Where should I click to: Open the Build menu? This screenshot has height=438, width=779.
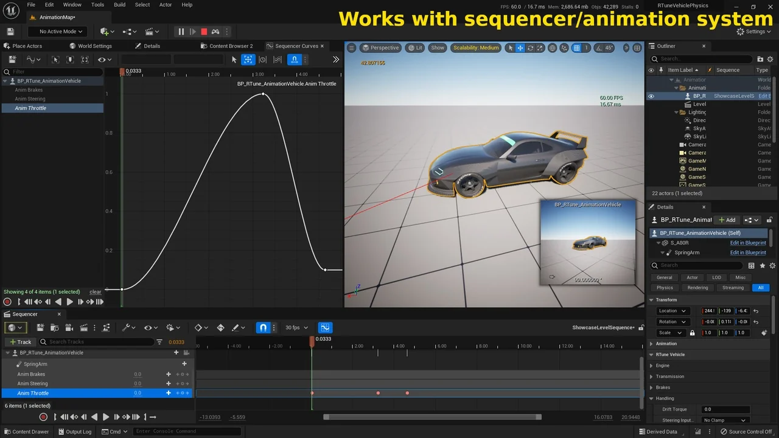click(119, 5)
